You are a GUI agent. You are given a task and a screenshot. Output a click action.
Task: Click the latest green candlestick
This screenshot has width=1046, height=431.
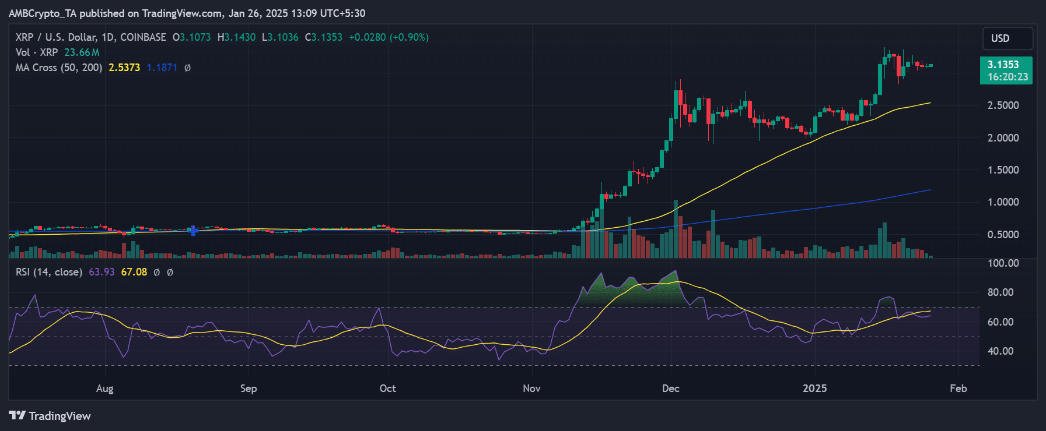coord(930,65)
